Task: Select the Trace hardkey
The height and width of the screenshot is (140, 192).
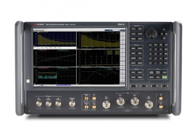Action: click(133, 34)
